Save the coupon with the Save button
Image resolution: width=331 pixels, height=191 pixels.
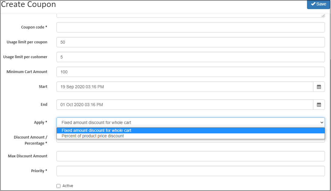[x=318, y=4]
